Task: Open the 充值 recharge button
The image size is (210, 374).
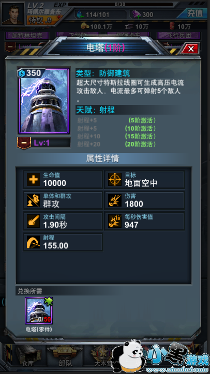Action: coord(194,13)
